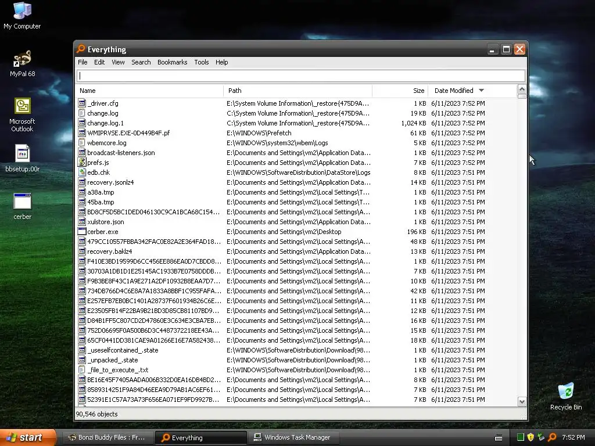Click the 1,024 KB size value

click(x=414, y=123)
